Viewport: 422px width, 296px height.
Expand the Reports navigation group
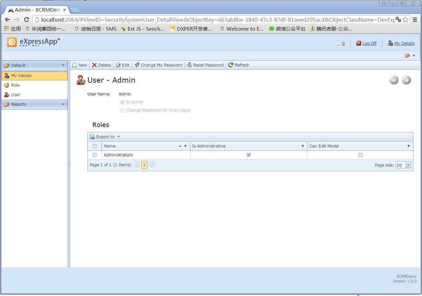point(63,104)
